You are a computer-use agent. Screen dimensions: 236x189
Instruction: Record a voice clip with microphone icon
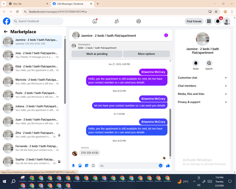73,165
